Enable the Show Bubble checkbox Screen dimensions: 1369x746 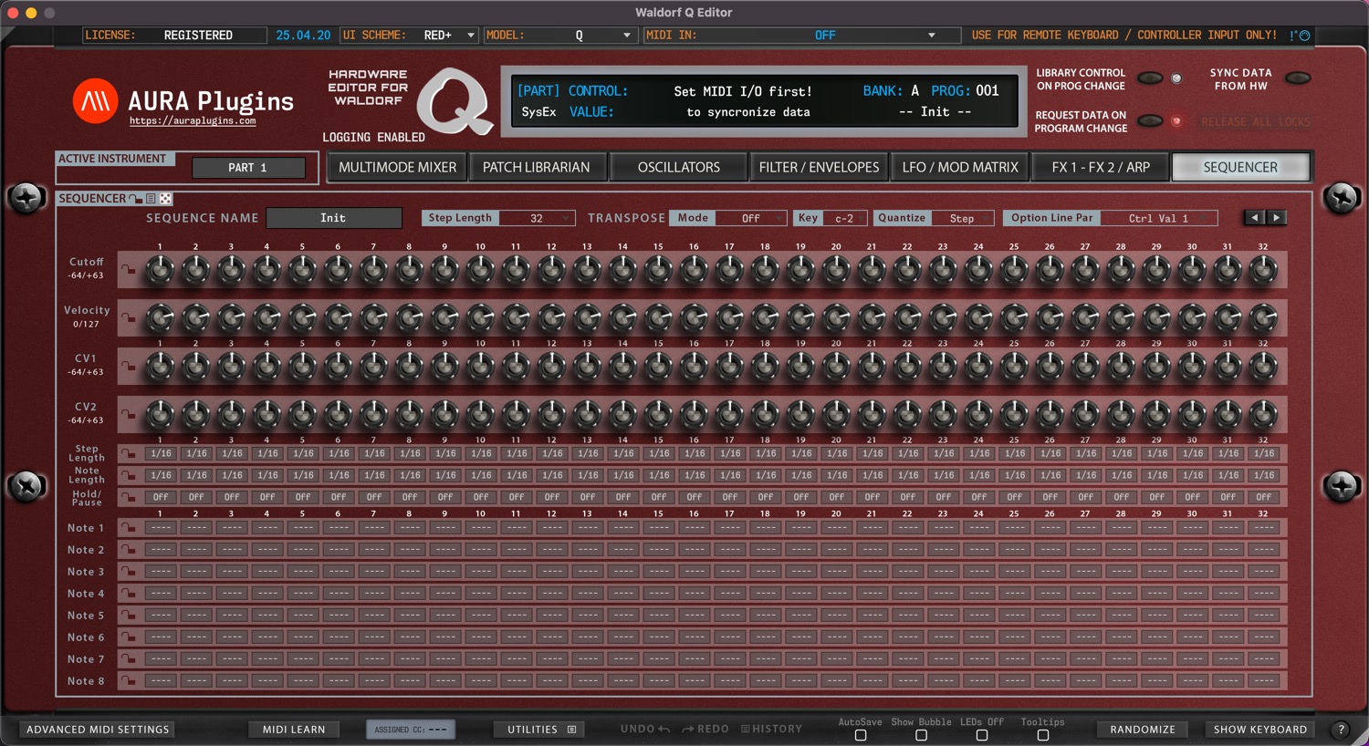(921, 735)
